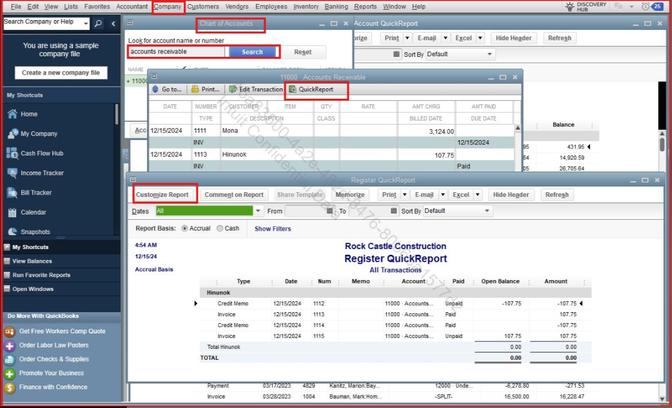This screenshot has width=672, height=408.
Task: Select Accrual report basis
Action: pos(185,228)
